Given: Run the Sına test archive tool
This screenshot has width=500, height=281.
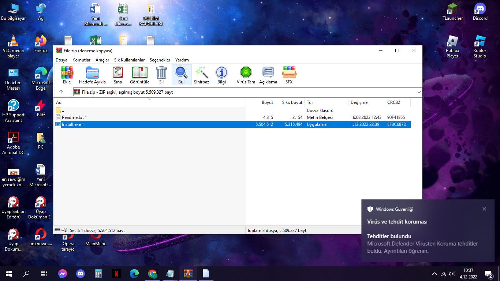Looking at the screenshot, I should point(117,75).
